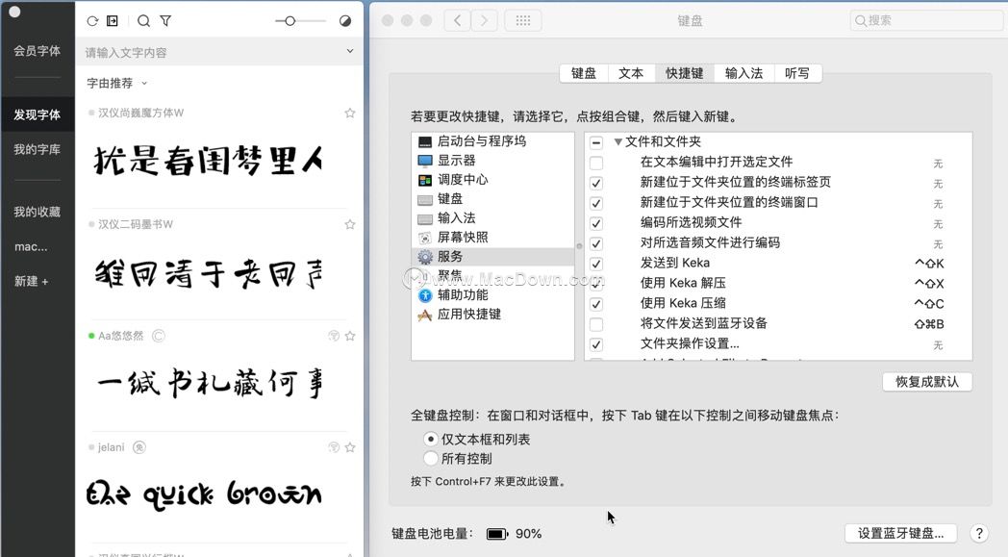
Task: Click the copyright icon next to Aa悠悠然
Action: (x=158, y=336)
